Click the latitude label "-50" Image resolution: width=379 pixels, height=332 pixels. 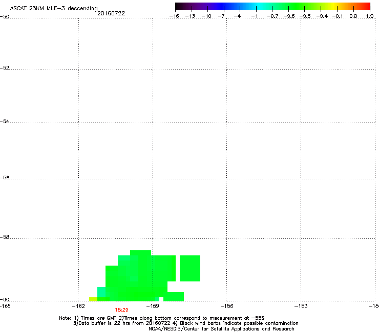5,17
